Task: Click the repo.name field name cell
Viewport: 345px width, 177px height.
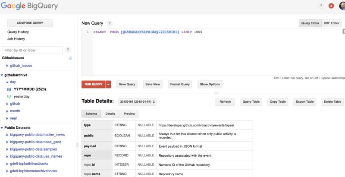Action: click(97, 174)
